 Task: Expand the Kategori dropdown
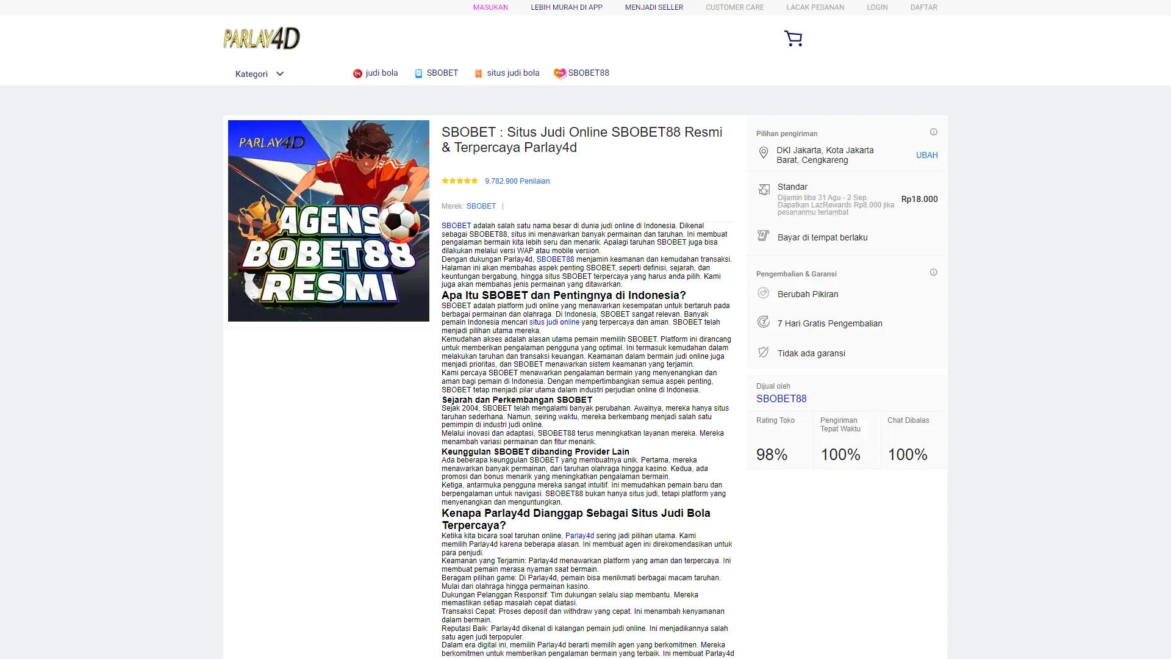pos(259,73)
